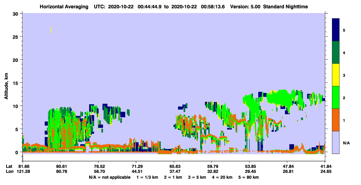The width and height of the screenshot is (361, 185).
Task: Click the '3 = 5 km' legend entry
Action: pos(197,177)
